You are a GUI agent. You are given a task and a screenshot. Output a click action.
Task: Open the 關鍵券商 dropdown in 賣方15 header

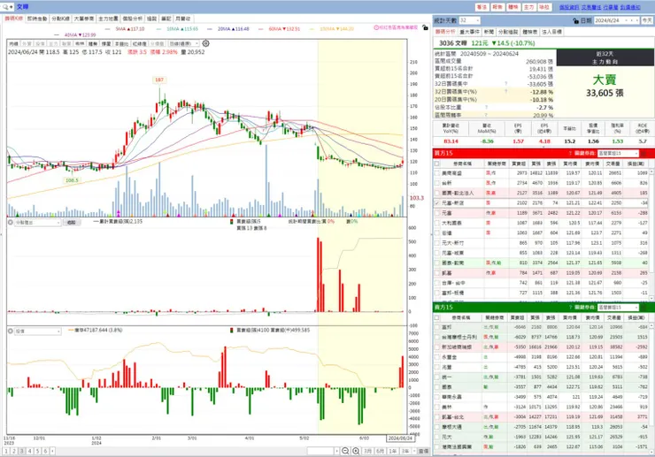click(618, 308)
